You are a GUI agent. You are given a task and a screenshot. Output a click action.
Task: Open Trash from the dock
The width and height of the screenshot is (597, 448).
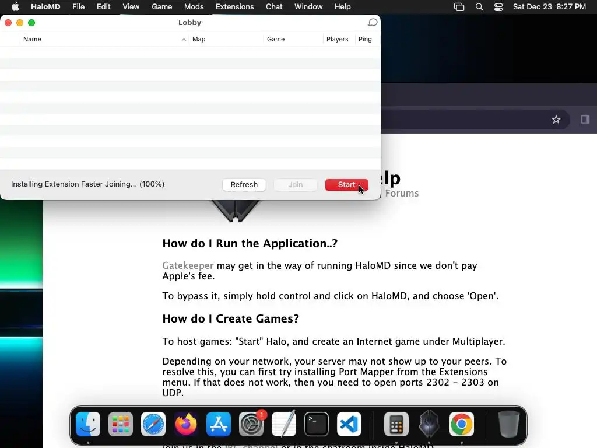(508, 424)
